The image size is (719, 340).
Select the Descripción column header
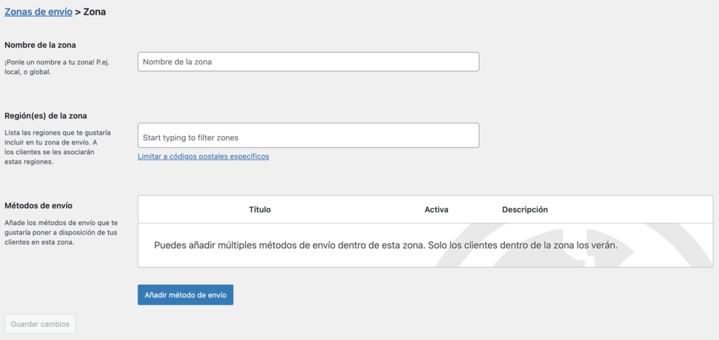coord(525,210)
